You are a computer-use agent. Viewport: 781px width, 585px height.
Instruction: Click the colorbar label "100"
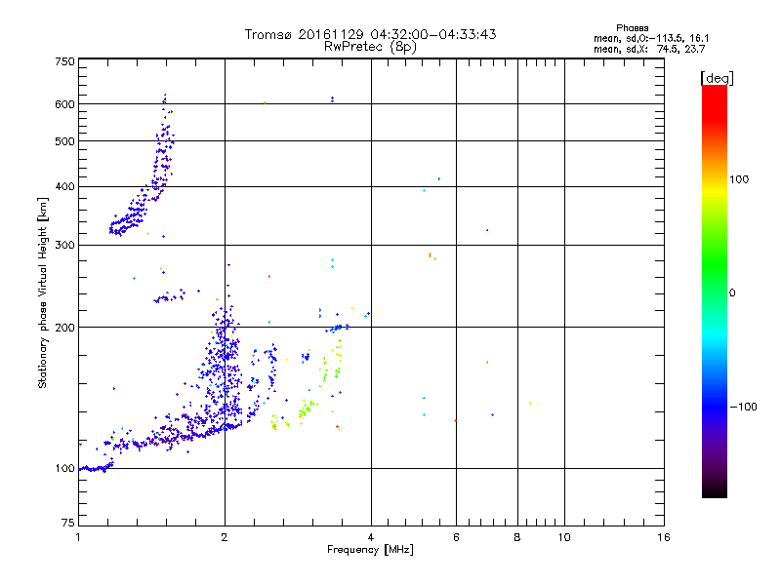[x=739, y=179]
